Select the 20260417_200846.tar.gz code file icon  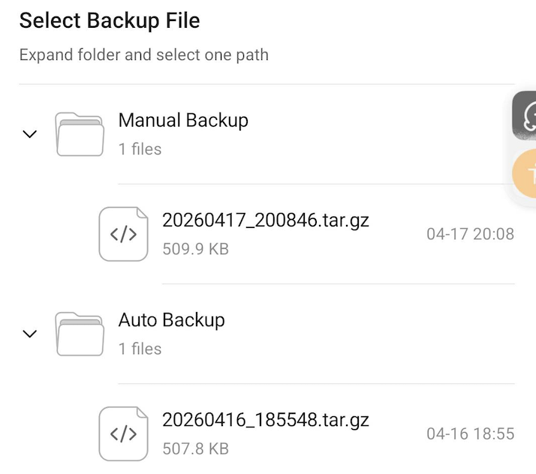[123, 234]
